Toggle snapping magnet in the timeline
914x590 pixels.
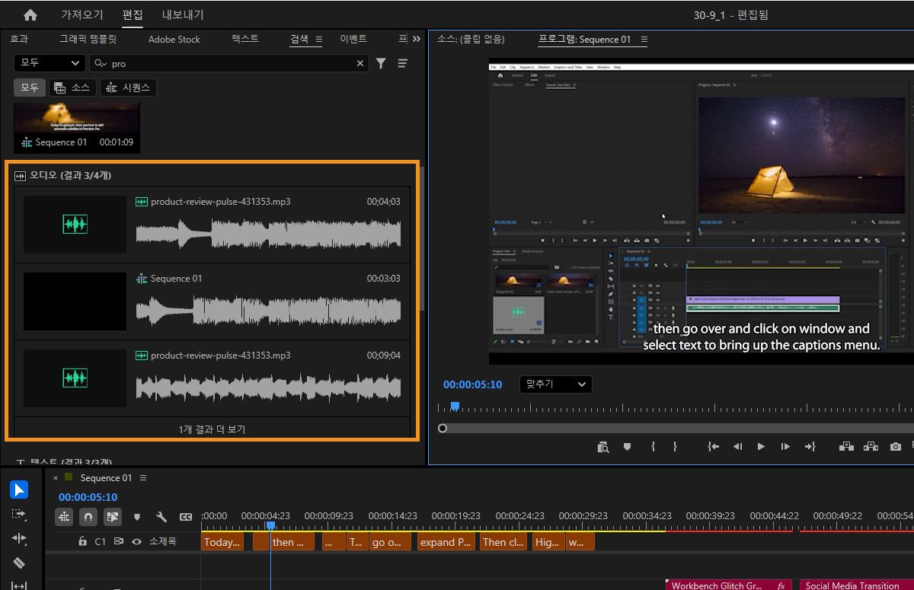pos(88,517)
